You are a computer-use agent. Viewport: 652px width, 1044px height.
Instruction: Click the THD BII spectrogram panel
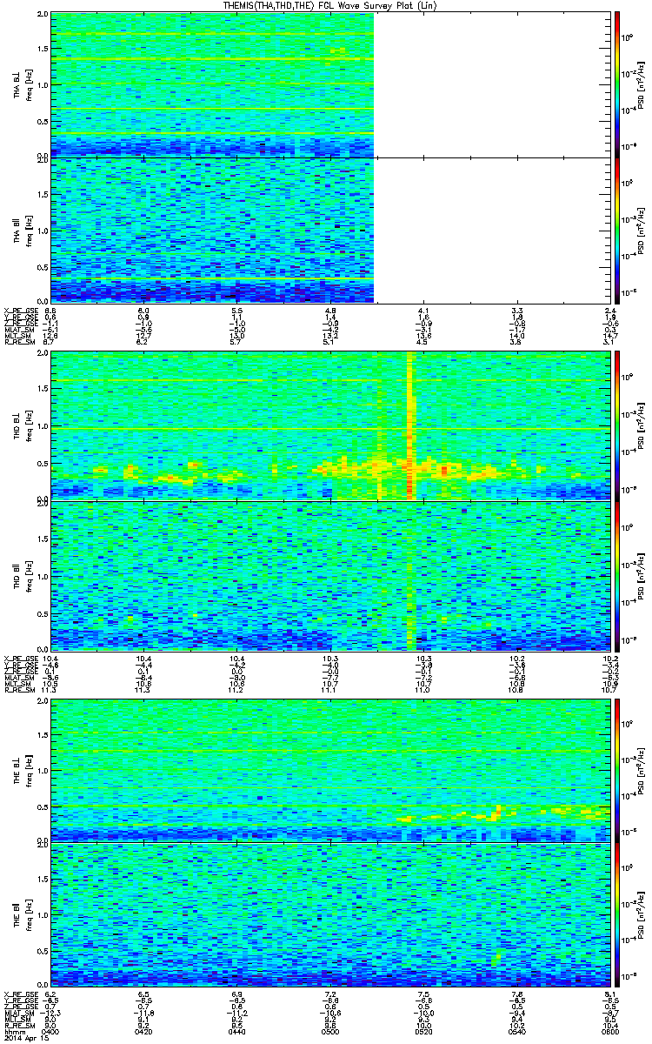329,575
